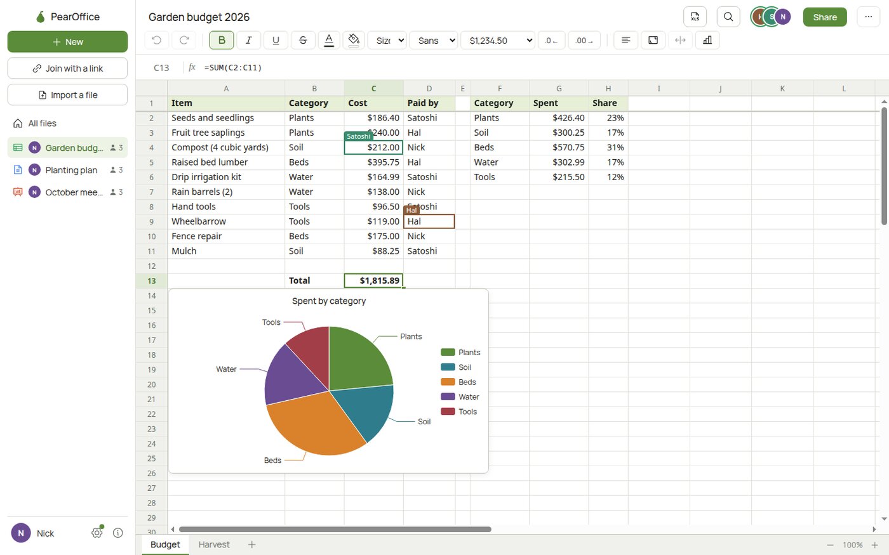889x555 pixels.
Task: Open All files in the sidebar
Action: pyautogui.click(x=67, y=123)
